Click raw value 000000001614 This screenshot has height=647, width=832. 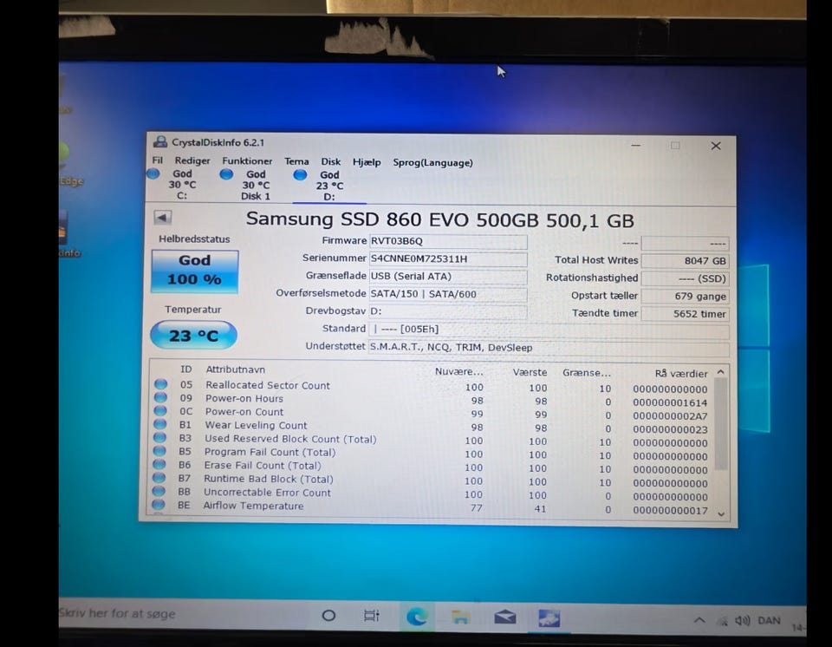tap(670, 402)
